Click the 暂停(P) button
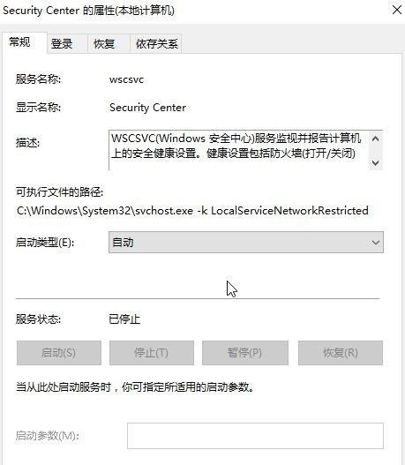This screenshot has width=405, height=465. pyautogui.click(x=245, y=353)
